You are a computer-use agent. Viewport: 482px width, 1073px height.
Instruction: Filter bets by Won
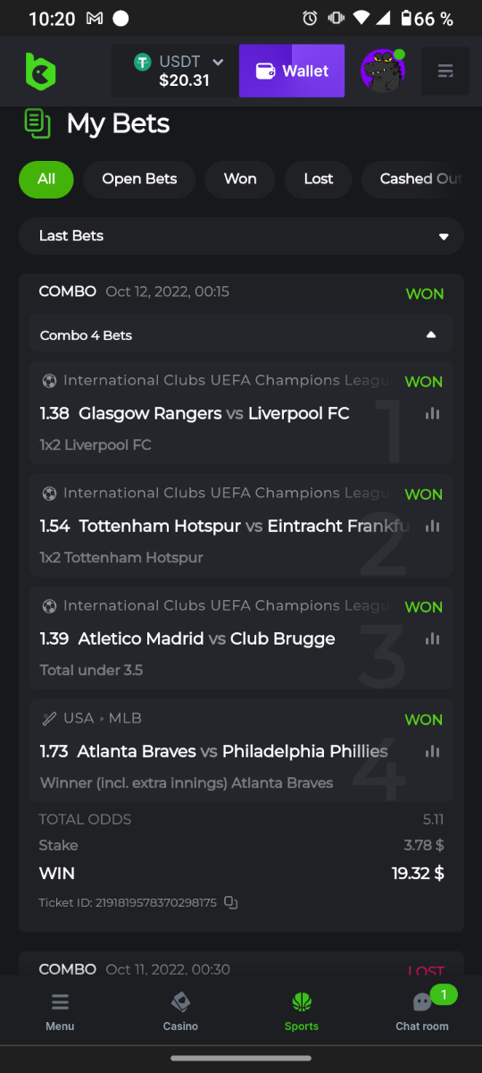(x=240, y=179)
